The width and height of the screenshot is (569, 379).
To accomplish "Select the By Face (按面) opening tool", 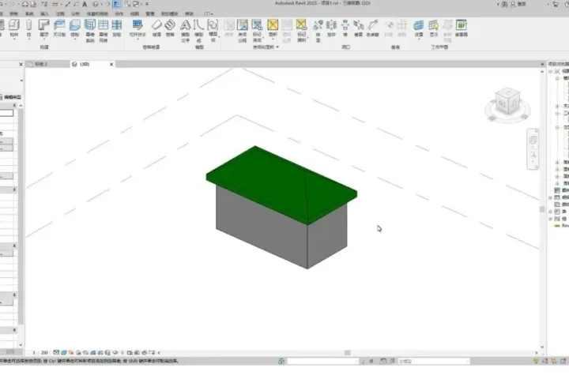I will [318, 30].
